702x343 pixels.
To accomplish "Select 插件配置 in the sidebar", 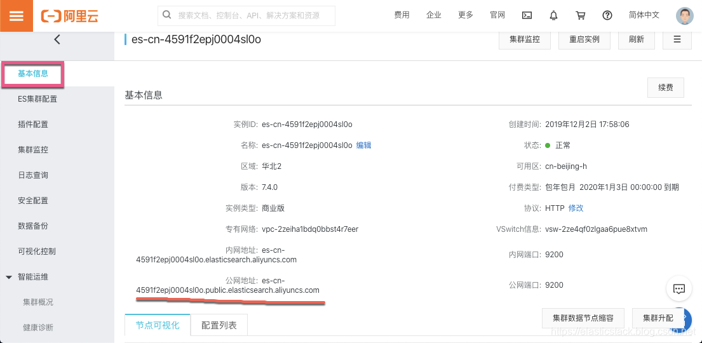I will (x=33, y=124).
